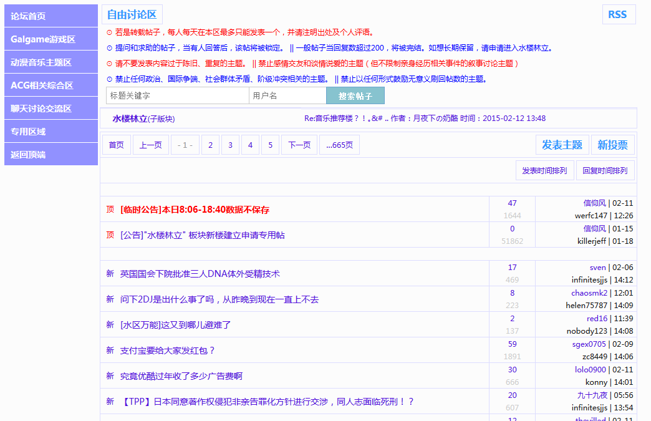Viewport: 651px width, 421px height.
Task: Sort threads by 回复时间排列
Action: click(x=605, y=171)
